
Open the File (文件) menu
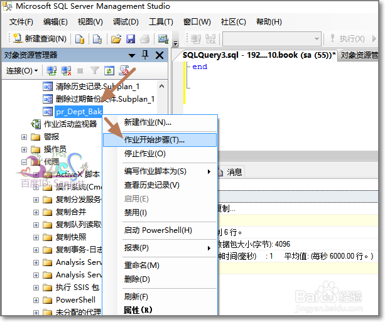click(21, 22)
